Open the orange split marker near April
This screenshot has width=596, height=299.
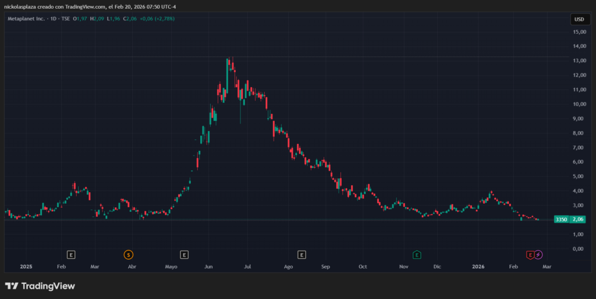(128, 254)
